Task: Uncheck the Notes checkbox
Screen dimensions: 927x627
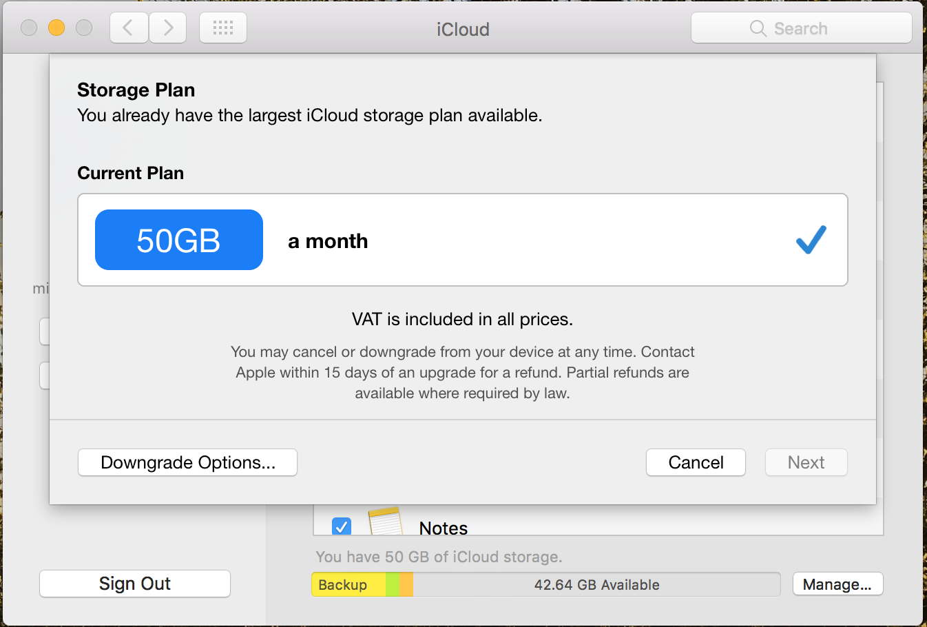Action: [x=342, y=526]
